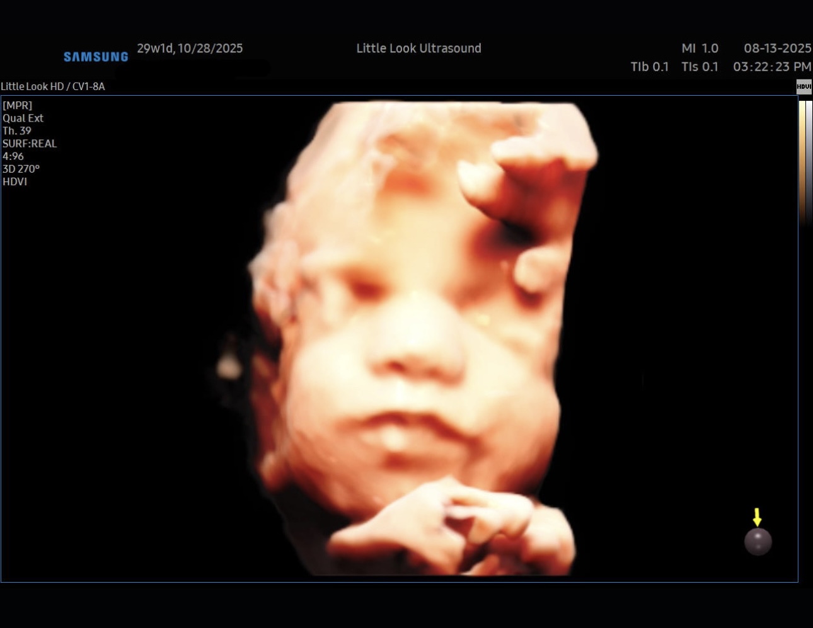Open the Little Look HD / CV1-8A preset selector
The height and width of the screenshot is (628, 813).
[x=52, y=86]
